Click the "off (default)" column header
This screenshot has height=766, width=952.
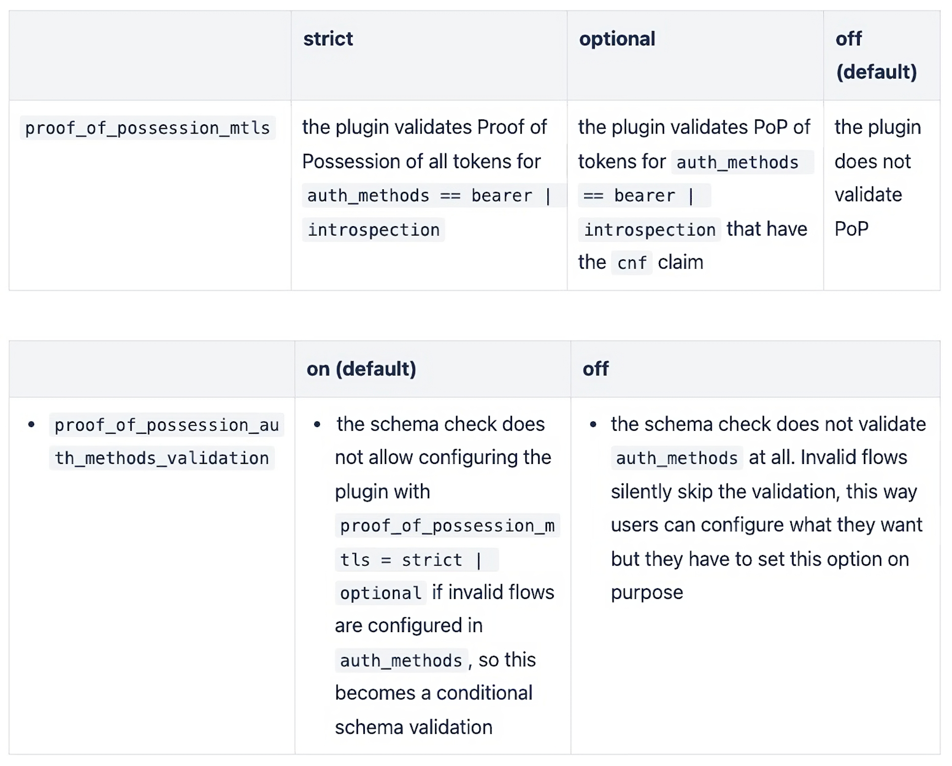click(876, 55)
